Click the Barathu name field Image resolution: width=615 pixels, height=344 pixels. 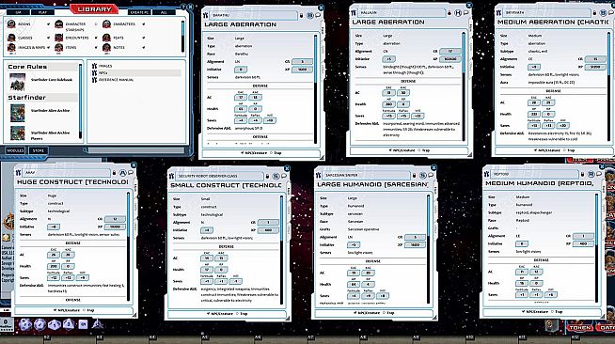tap(254, 15)
